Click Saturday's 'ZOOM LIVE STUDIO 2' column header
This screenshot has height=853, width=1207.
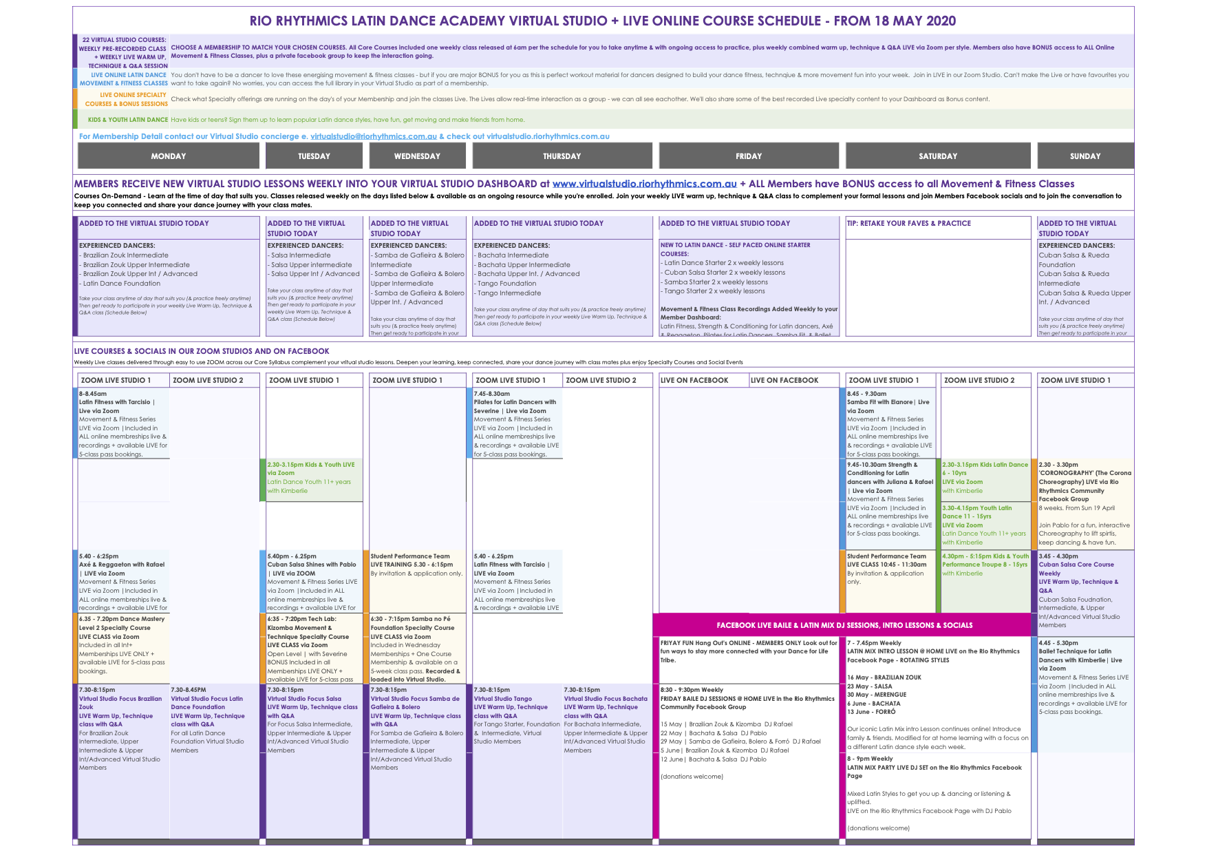point(985,380)
